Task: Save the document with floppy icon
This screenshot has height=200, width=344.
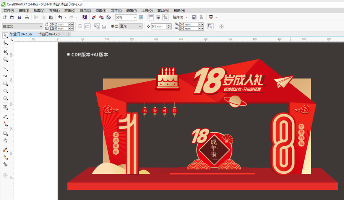Action: 19,17
